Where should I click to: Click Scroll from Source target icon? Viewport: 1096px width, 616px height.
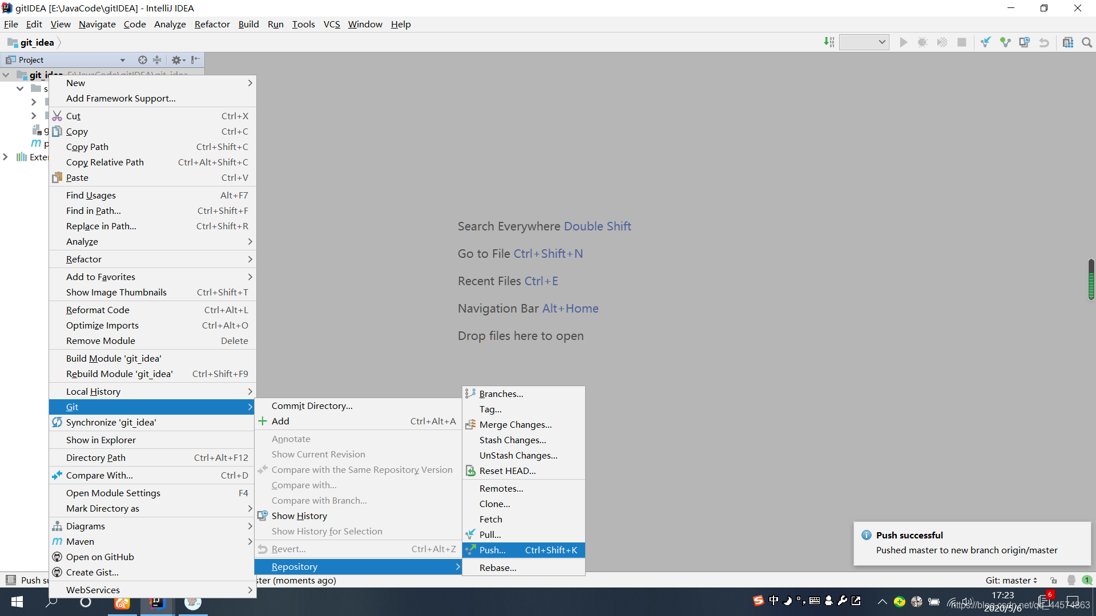point(142,60)
